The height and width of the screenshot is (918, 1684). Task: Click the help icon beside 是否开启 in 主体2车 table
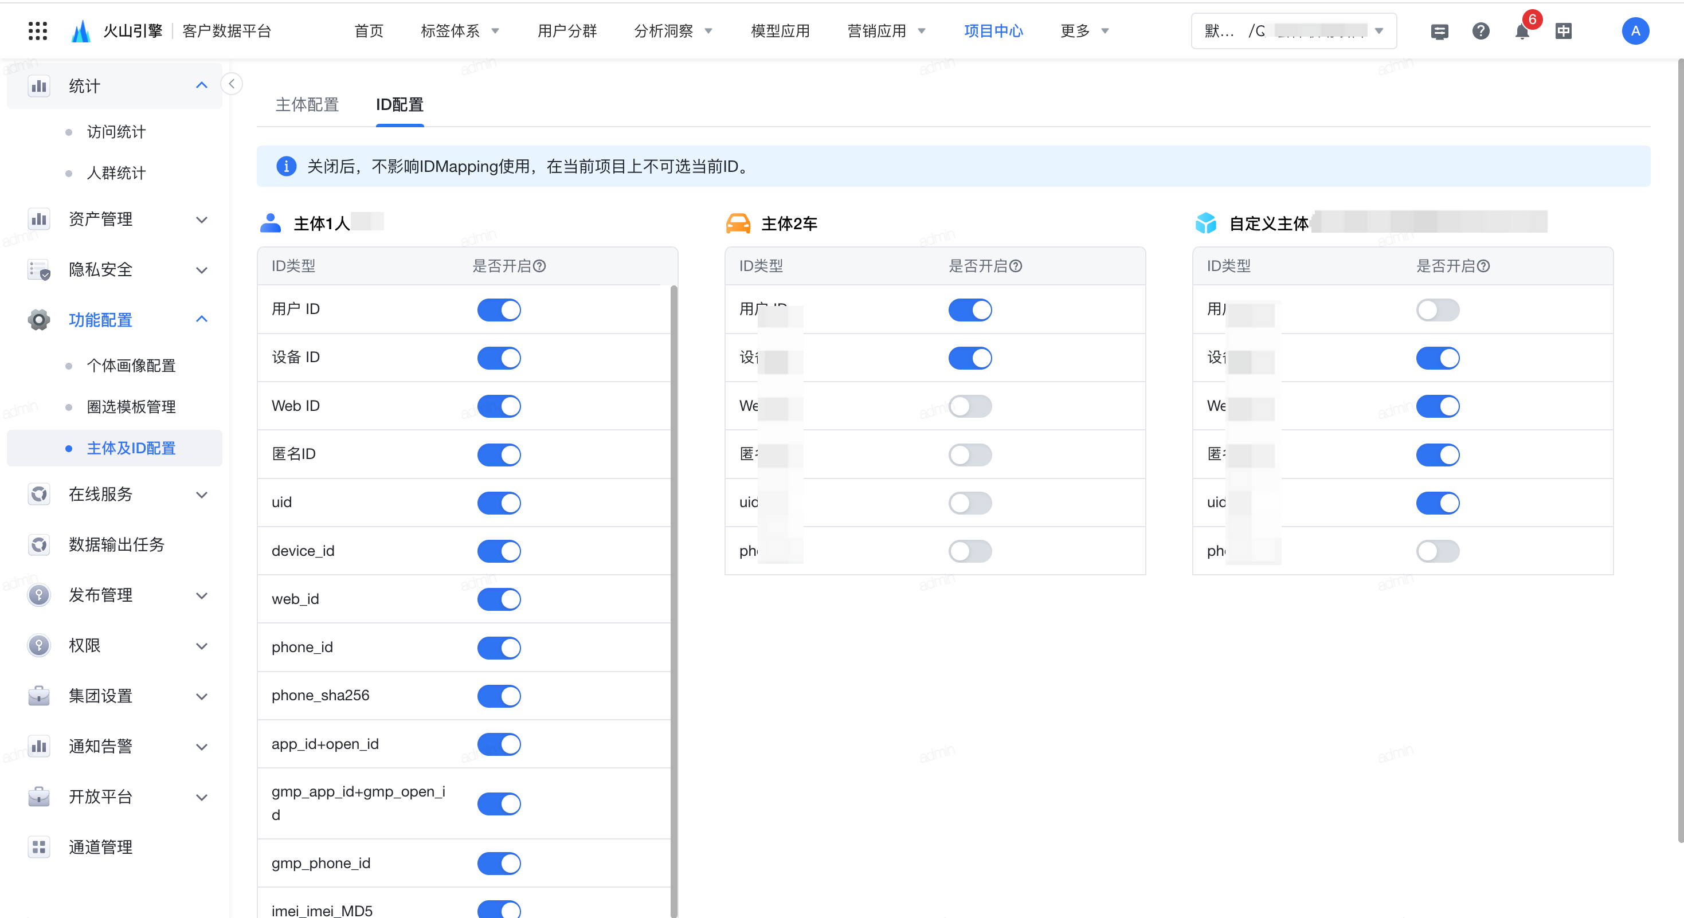point(1015,266)
